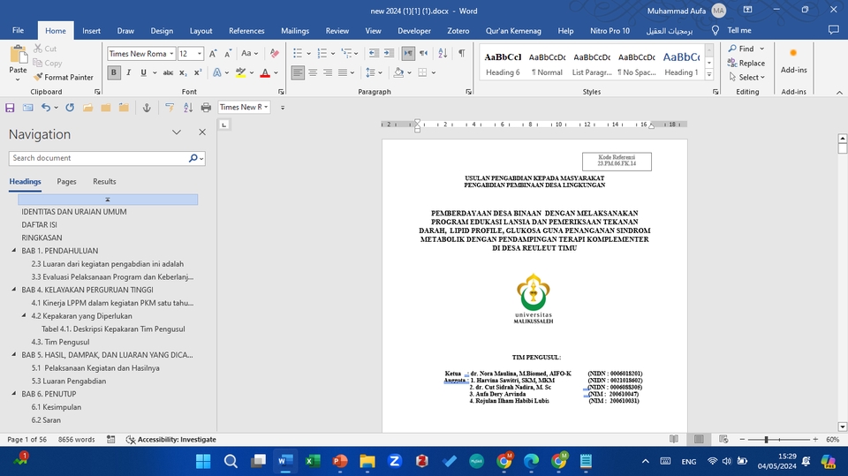Align text left
Image resolution: width=848 pixels, height=476 pixels.
[298, 72]
